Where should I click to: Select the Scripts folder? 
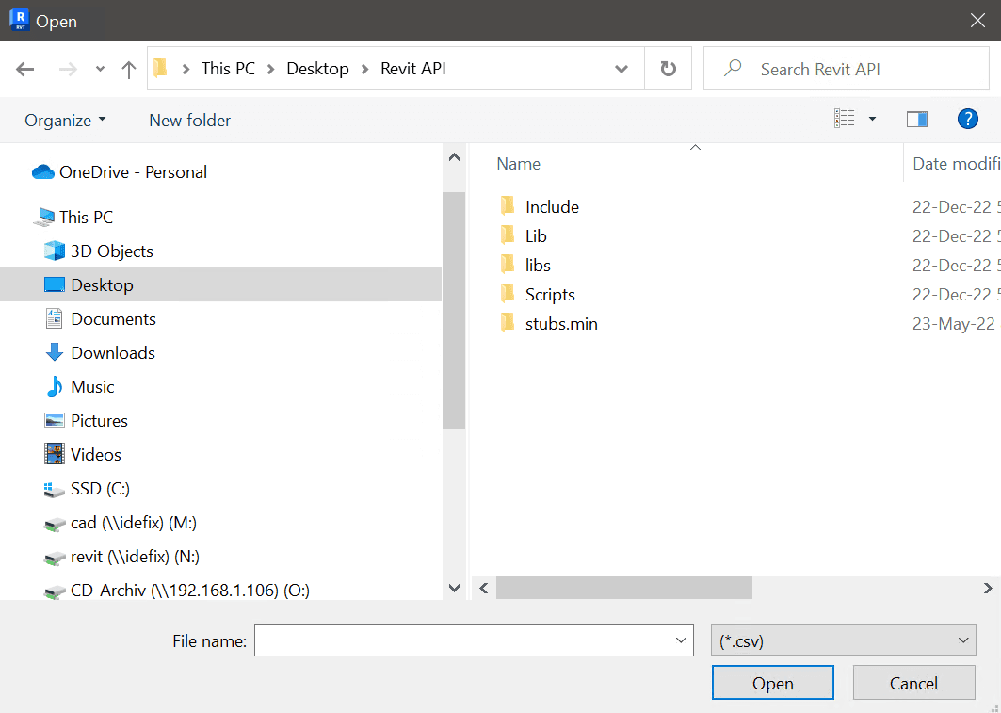point(550,294)
